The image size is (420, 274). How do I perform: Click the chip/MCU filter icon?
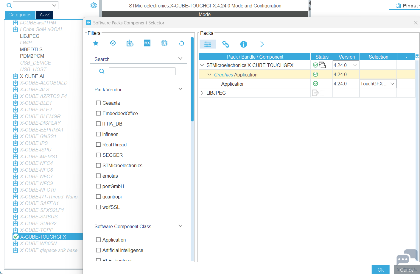point(164,43)
